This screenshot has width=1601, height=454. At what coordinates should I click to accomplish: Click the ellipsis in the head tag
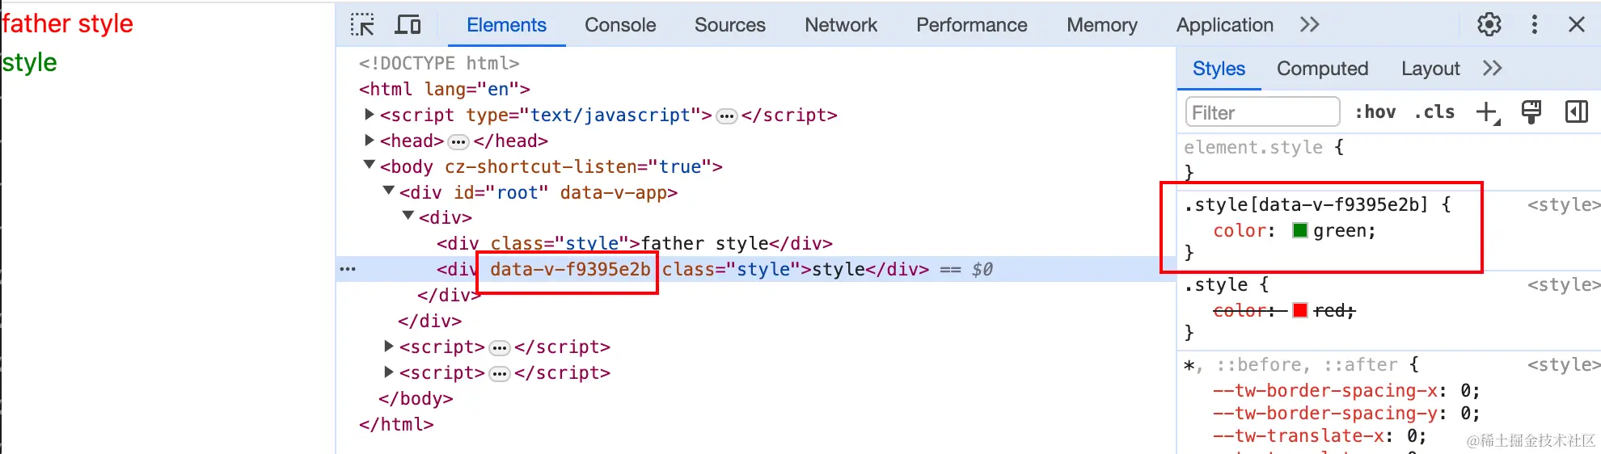[x=458, y=142]
